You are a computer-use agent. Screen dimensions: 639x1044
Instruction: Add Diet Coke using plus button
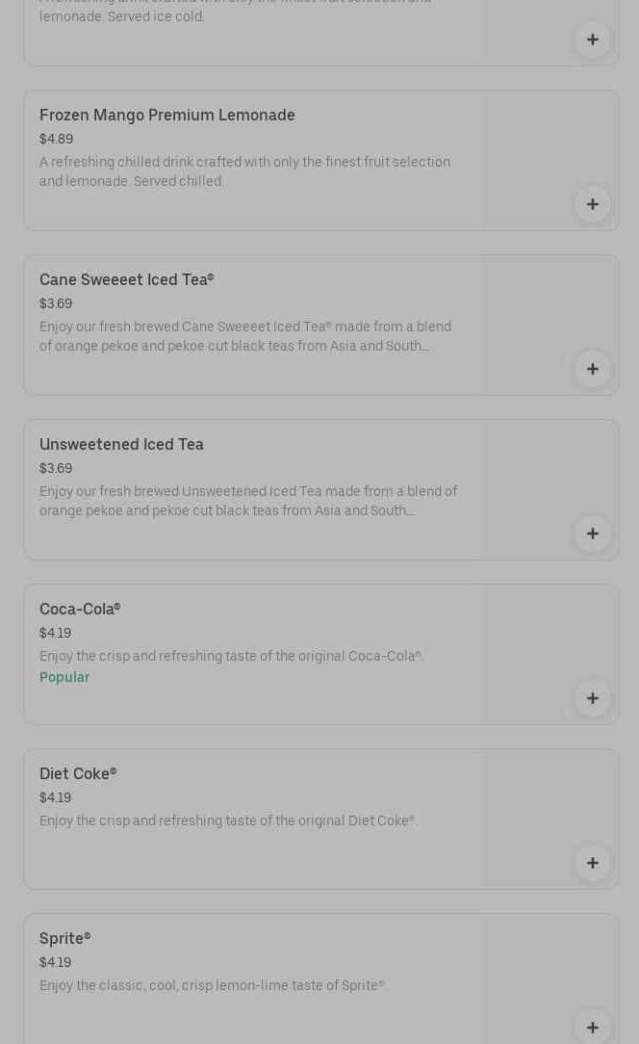pos(593,863)
